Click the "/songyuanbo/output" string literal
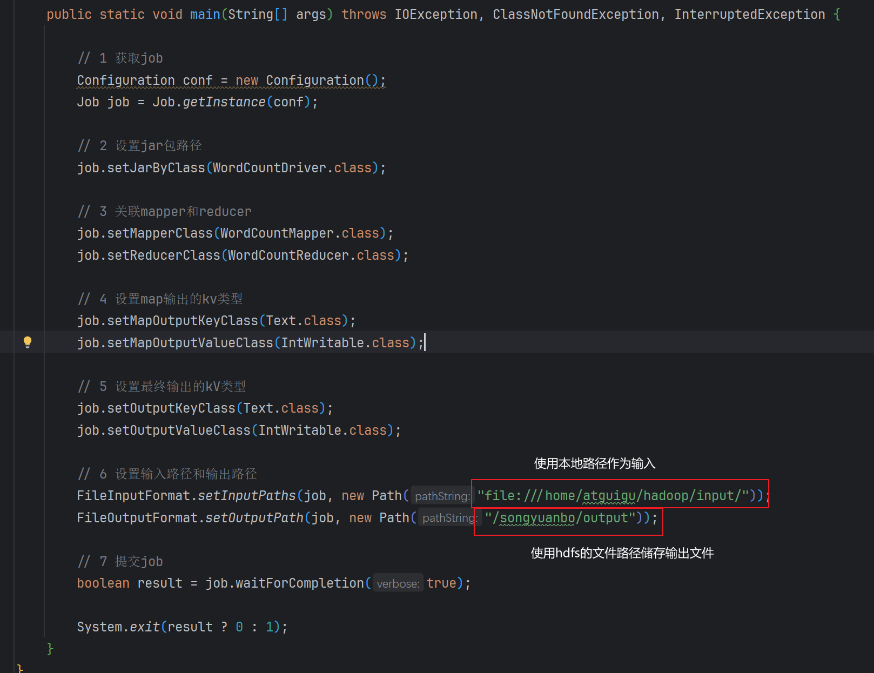The width and height of the screenshot is (874, 673). (x=560, y=518)
